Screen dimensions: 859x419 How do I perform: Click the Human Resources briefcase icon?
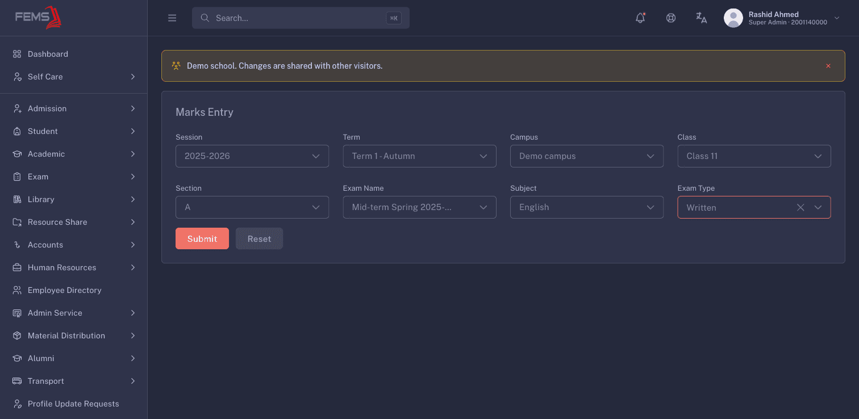[x=17, y=267]
